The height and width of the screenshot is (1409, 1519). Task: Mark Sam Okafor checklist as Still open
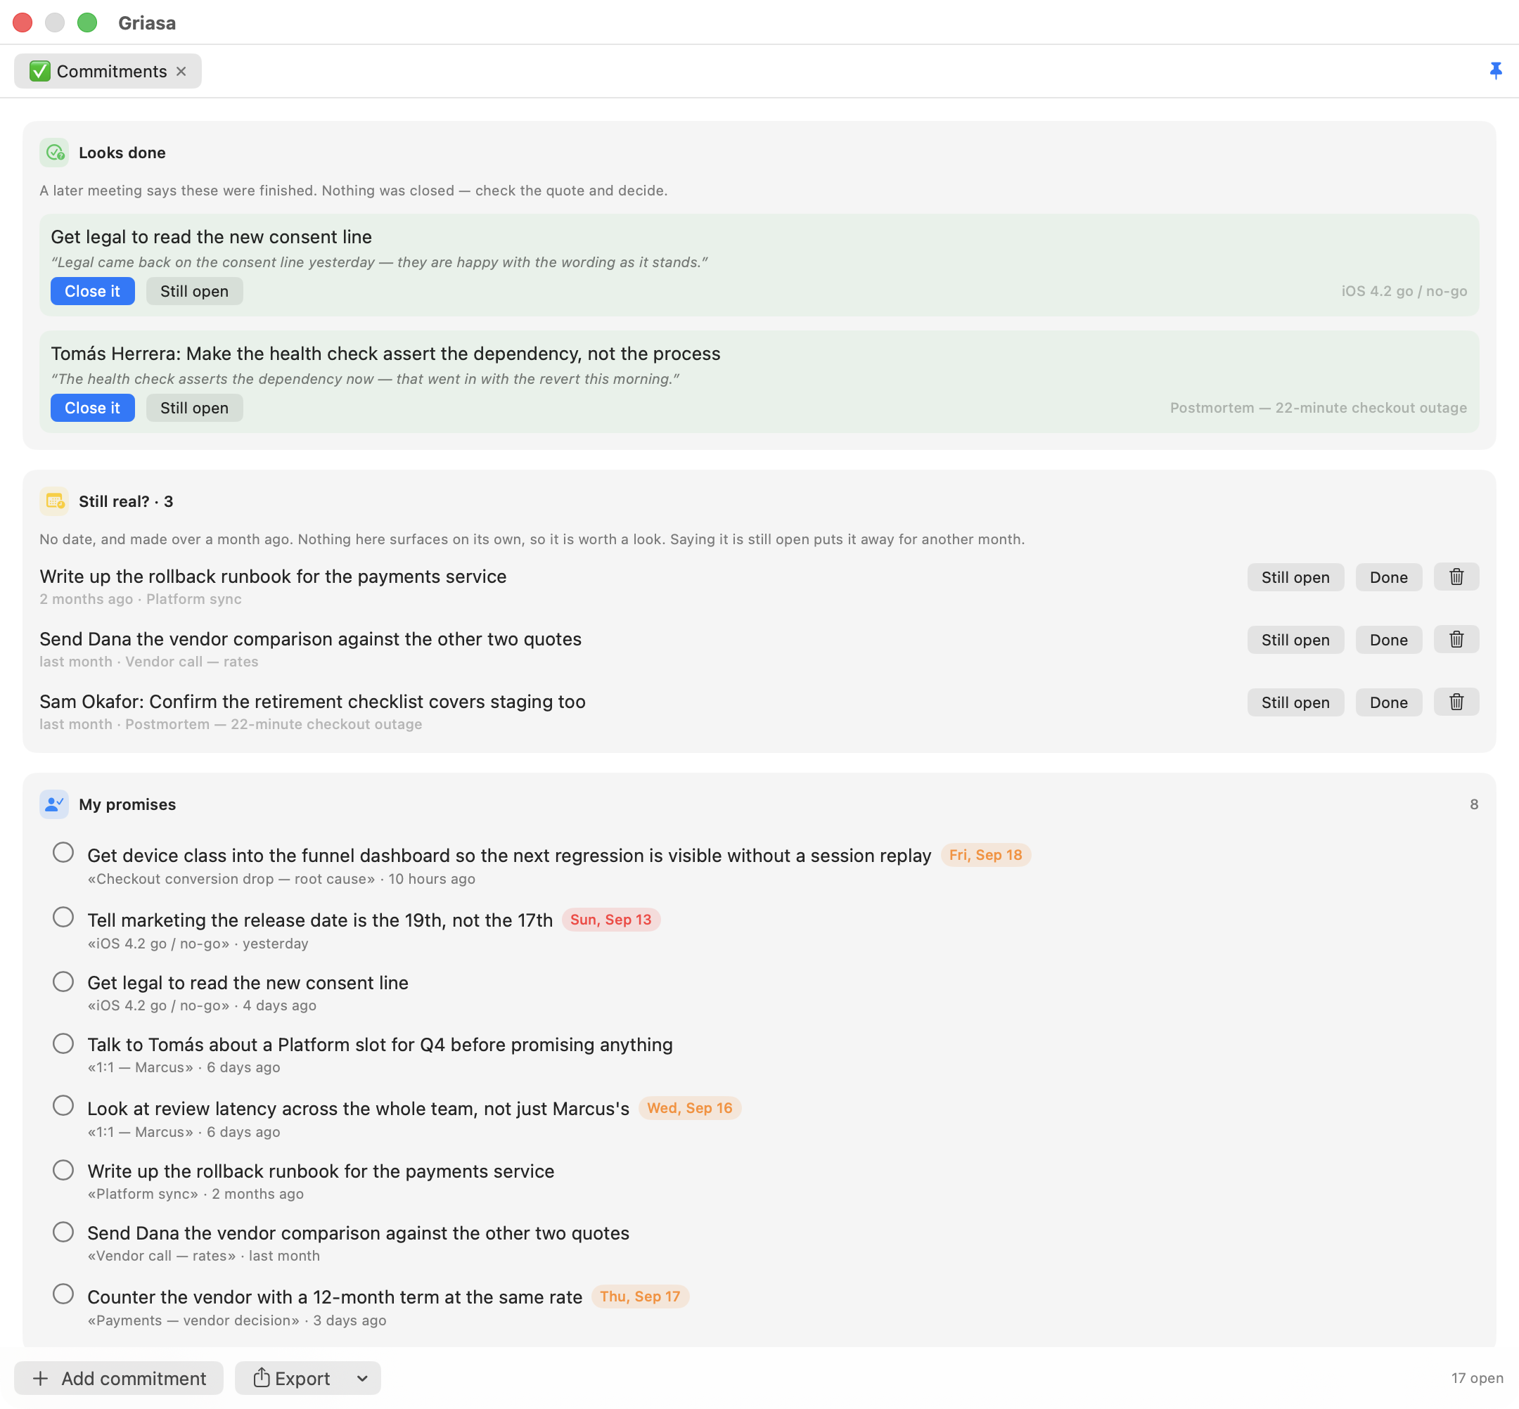click(x=1295, y=702)
